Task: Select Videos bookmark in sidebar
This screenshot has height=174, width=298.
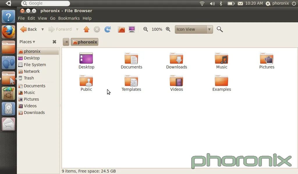Action: 38,106
